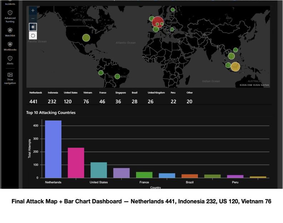Click the teal United States bar
This screenshot has height=223, width=283.
pyautogui.click(x=99, y=170)
